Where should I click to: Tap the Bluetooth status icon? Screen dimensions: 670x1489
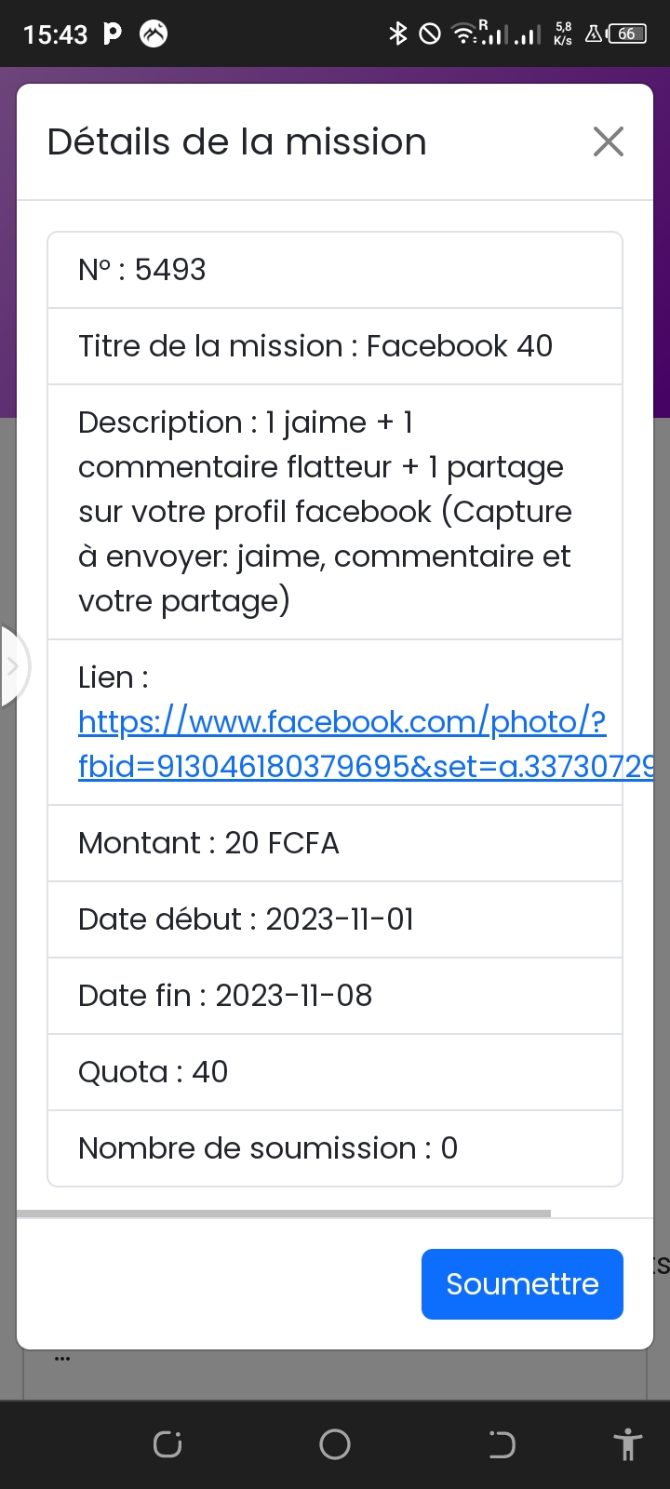tap(398, 34)
